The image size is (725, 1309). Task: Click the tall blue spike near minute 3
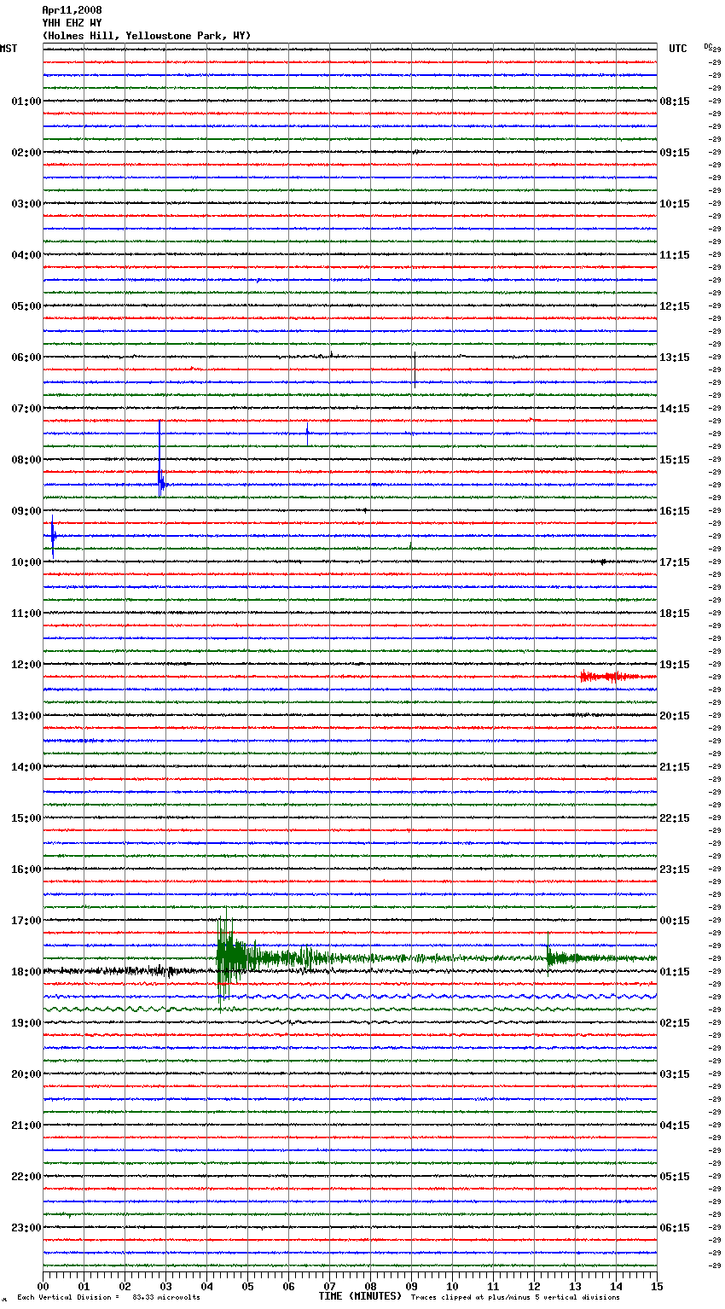point(159,458)
